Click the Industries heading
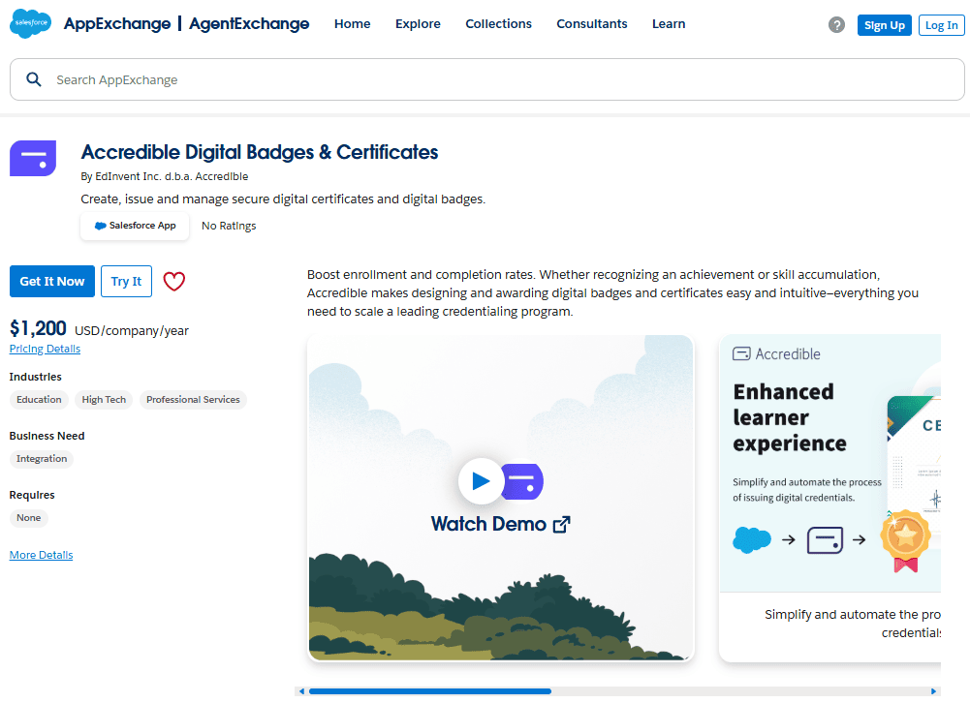This screenshot has height=703, width=970. (x=35, y=377)
